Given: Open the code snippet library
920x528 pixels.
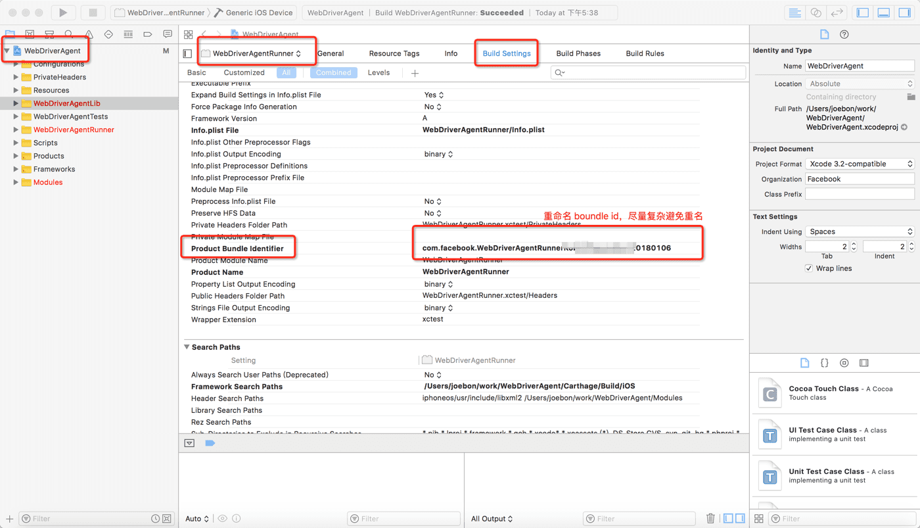Looking at the screenshot, I should pyautogui.click(x=825, y=363).
